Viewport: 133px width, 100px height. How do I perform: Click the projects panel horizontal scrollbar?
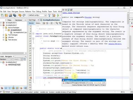point(13,53)
